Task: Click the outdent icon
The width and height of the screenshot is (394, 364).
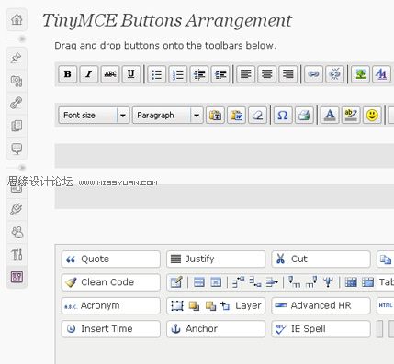Action: [199, 74]
